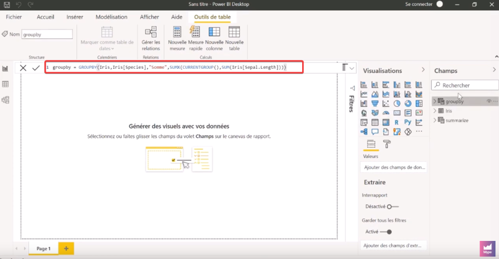Switch to Model view in left sidebar
The width and height of the screenshot is (499, 259).
tap(5, 100)
